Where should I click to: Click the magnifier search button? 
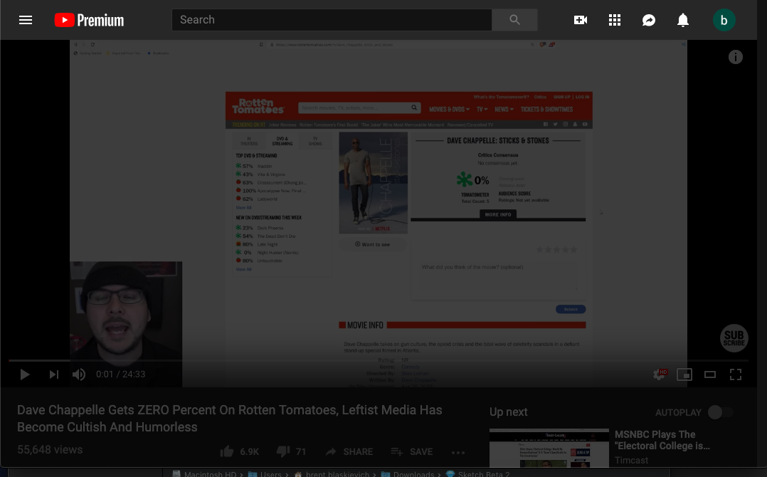point(514,19)
